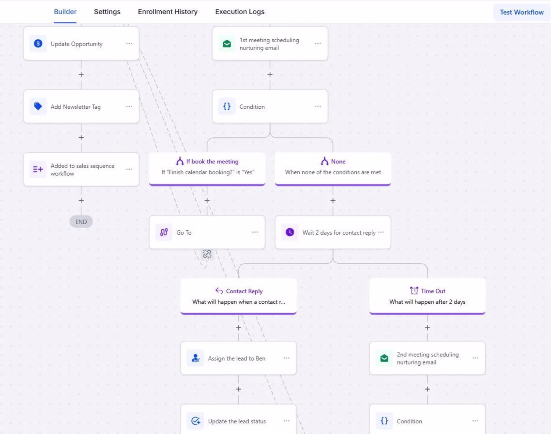Add a step below Assign the lead to Ben
The height and width of the screenshot is (434, 551).
point(238,389)
